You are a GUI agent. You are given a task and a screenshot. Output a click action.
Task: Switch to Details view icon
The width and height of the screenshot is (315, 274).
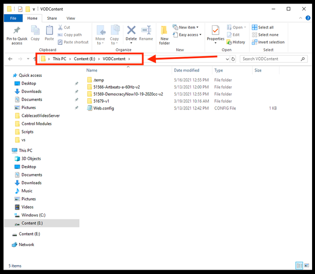299,266
